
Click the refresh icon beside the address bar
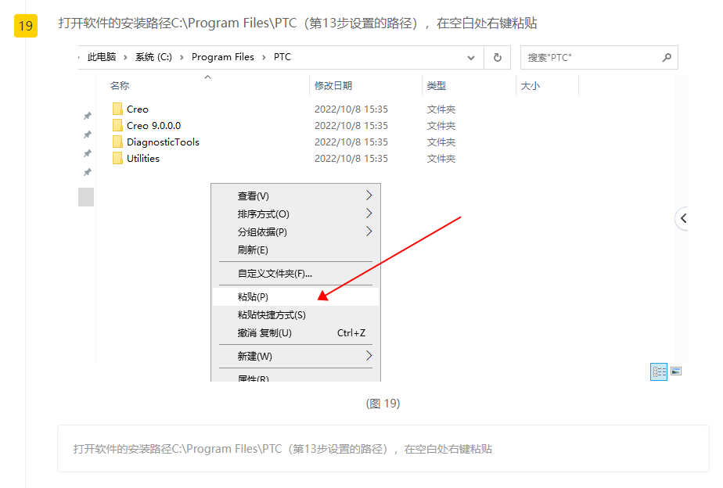click(x=497, y=58)
